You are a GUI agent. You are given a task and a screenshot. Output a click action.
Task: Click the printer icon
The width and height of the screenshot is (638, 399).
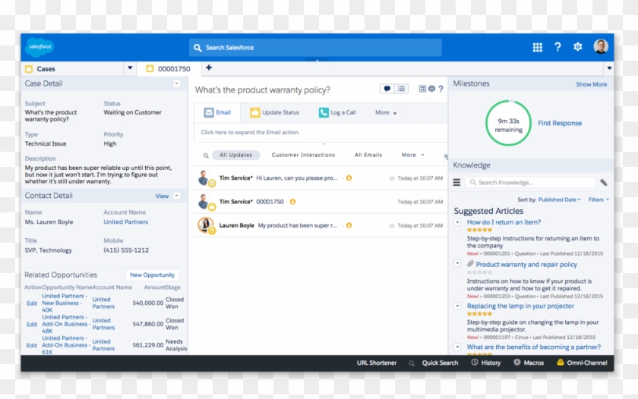pyautogui.click(x=431, y=89)
